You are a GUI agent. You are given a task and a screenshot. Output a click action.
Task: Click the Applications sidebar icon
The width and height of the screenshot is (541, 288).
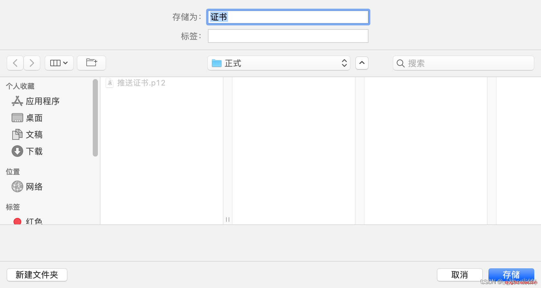(17, 101)
